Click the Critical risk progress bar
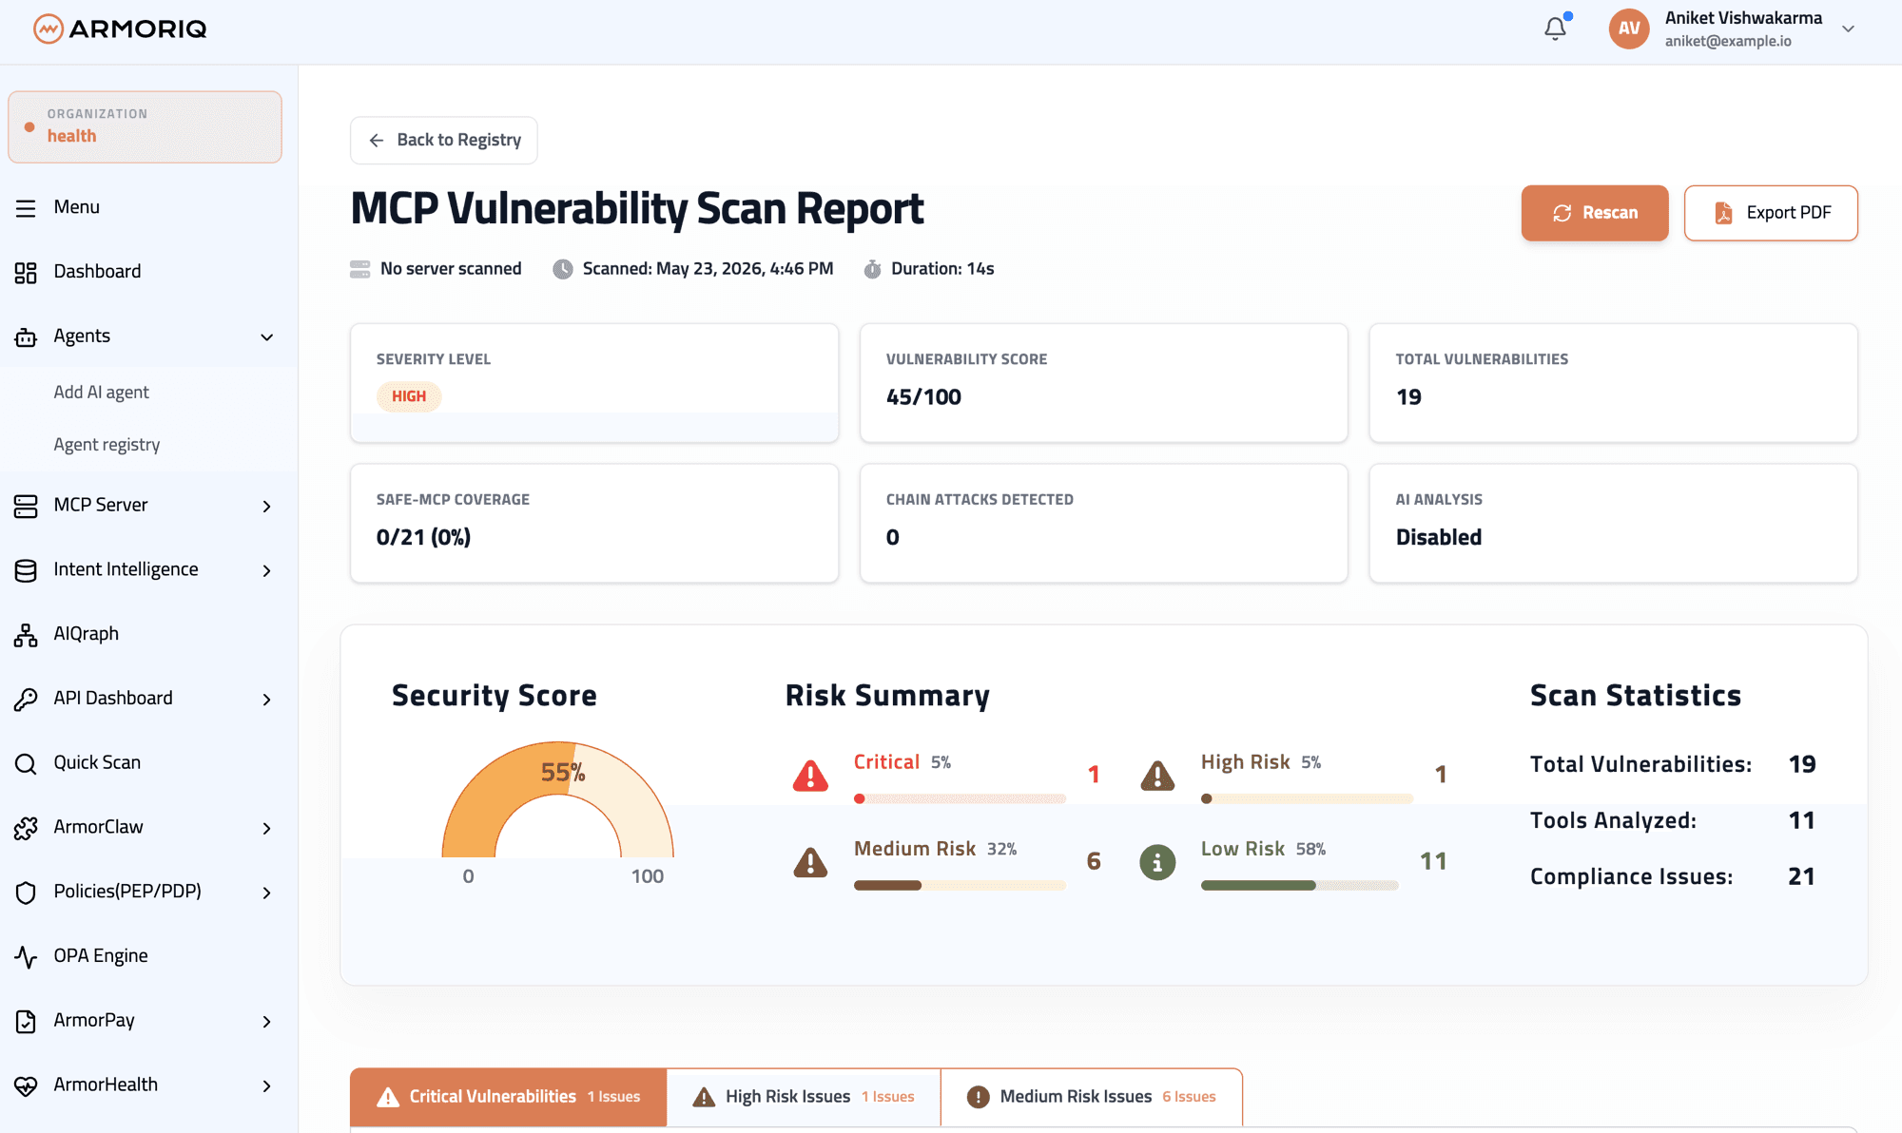Image resolution: width=1902 pixels, height=1133 pixels. [x=960, y=799]
